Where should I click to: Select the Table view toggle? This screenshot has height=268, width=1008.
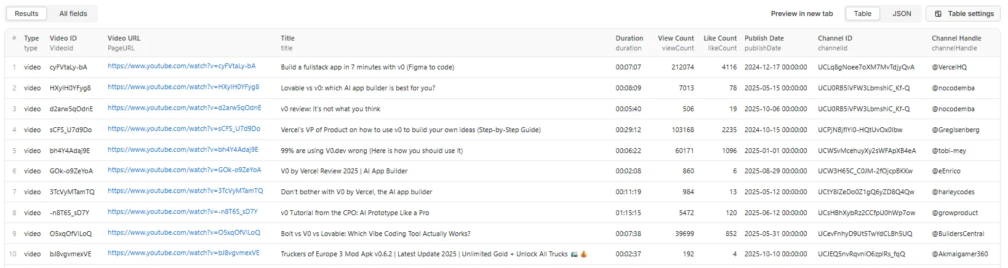coord(862,14)
